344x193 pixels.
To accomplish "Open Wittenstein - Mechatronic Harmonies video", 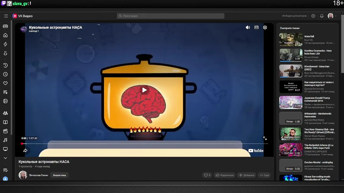I will 307,118.
